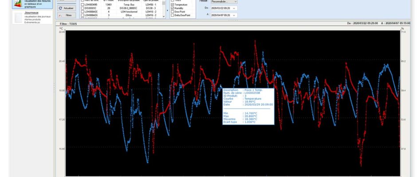The height and width of the screenshot is (177, 417).
Task: Click the measurements chart icon in sidebar
Action: pyautogui.click(x=18, y=4)
